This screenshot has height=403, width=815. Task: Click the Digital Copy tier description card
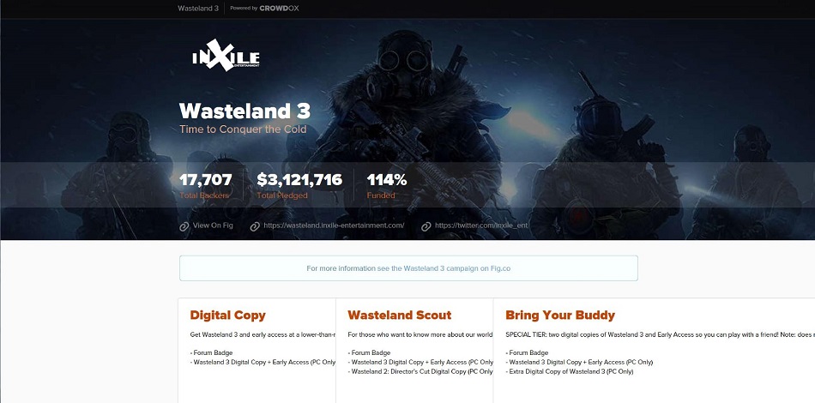(257, 351)
